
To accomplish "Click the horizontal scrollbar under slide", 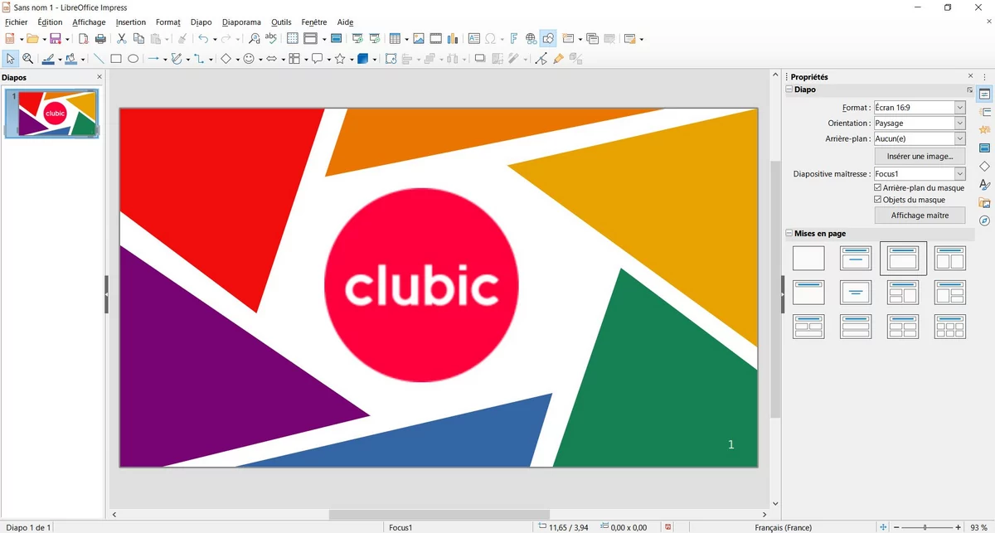I will pyautogui.click(x=439, y=515).
